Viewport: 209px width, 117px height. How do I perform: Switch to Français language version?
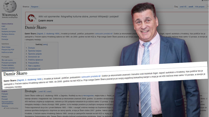pyautogui.click(x=5, y=94)
